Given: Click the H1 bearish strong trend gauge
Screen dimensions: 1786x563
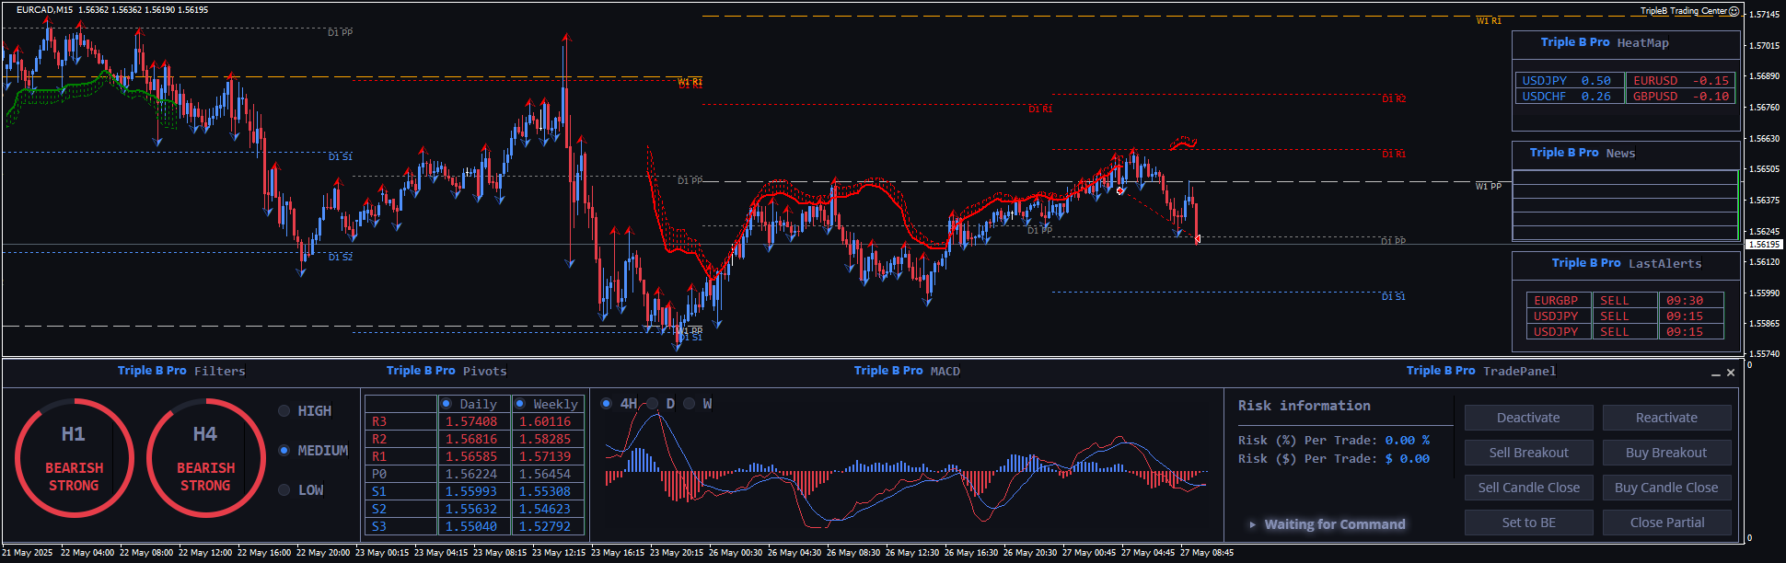Looking at the screenshot, I should click(74, 457).
